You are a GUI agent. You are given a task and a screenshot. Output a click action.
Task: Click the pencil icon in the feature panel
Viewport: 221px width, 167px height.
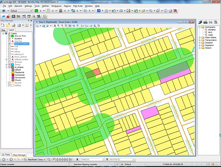200,22
